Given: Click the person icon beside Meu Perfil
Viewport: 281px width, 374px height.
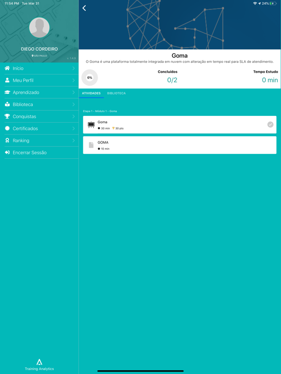Looking at the screenshot, I should [7, 80].
